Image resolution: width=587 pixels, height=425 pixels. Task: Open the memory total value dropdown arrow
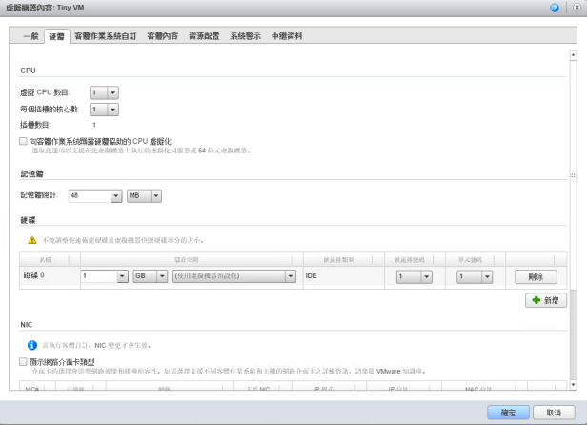116,195
